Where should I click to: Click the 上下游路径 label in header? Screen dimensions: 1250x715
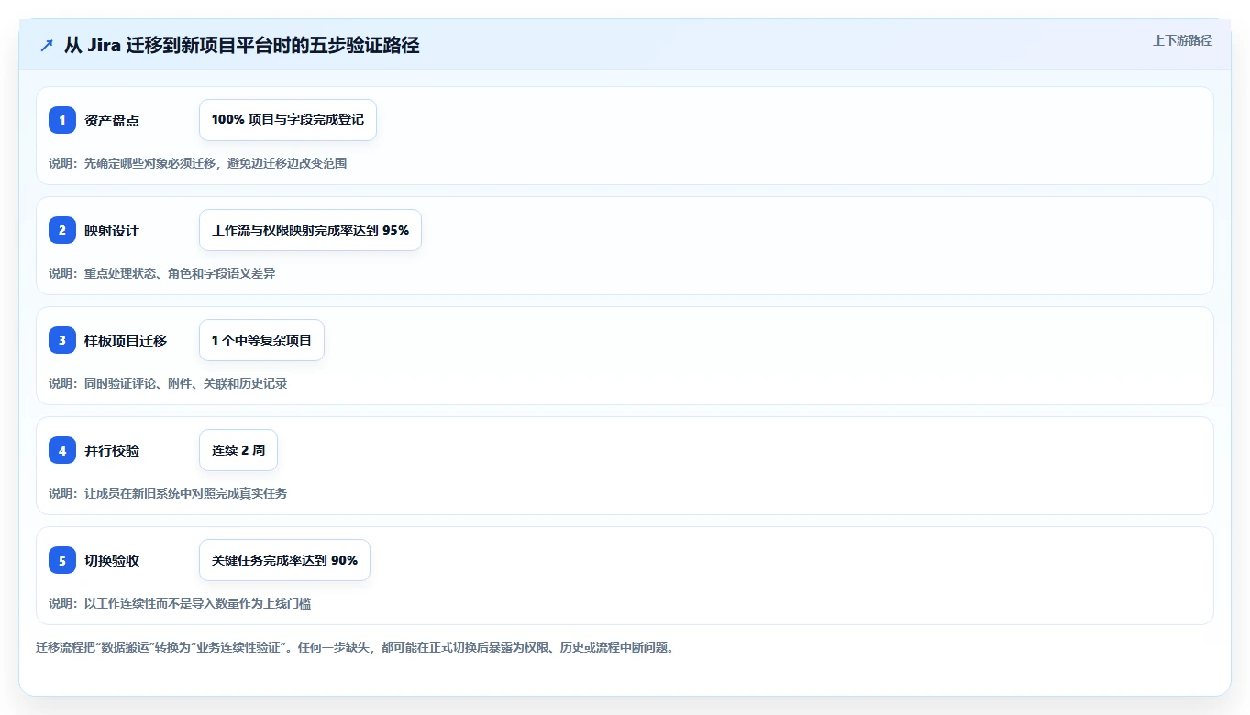1182,40
